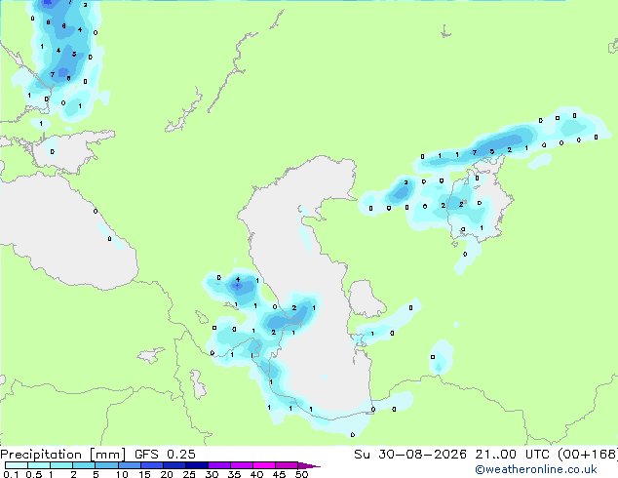The width and height of the screenshot is (618, 478).
Task: Pick the 25–30 mm navy legend swatch
Action: (x=196, y=465)
